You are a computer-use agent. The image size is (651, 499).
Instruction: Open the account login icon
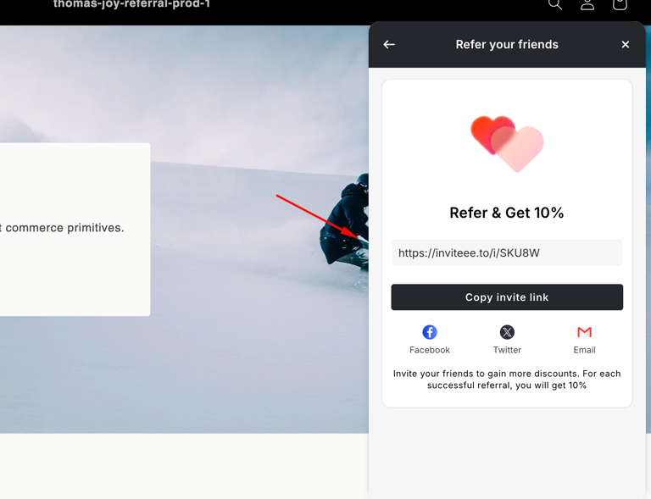(587, 4)
